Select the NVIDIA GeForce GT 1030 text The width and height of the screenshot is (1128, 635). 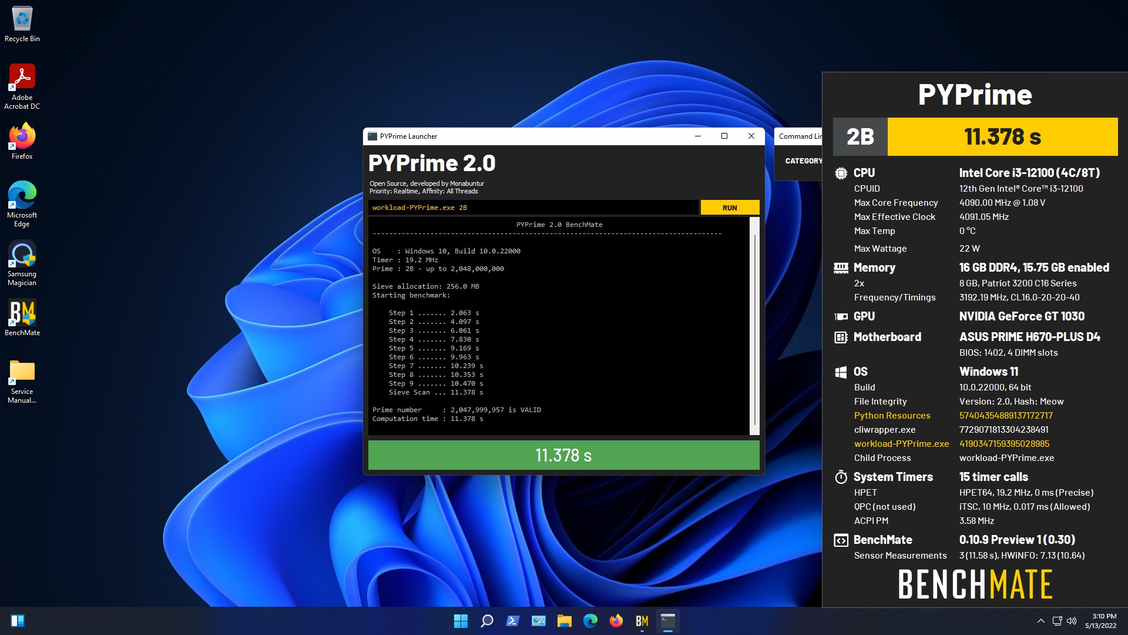[x=1022, y=316]
